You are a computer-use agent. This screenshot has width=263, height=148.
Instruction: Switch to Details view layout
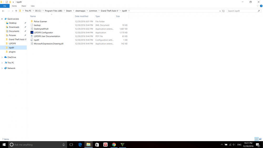(x=256, y=139)
